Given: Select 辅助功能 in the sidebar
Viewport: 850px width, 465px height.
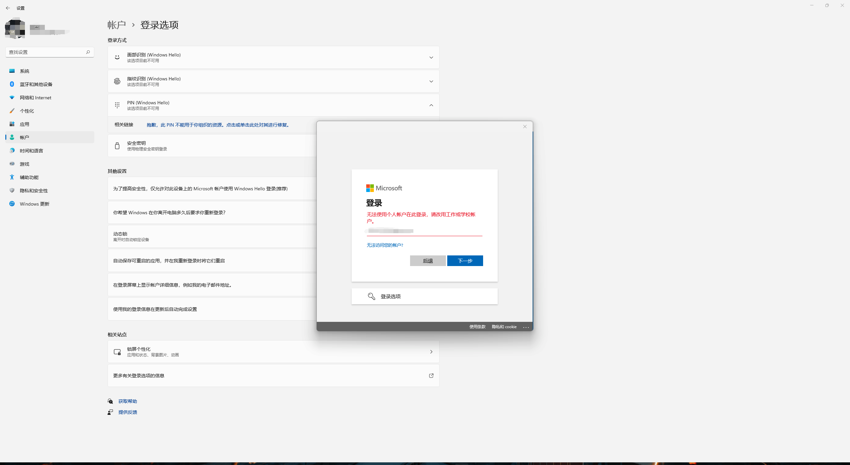Looking at the screenshot, I should coord(29,177).
